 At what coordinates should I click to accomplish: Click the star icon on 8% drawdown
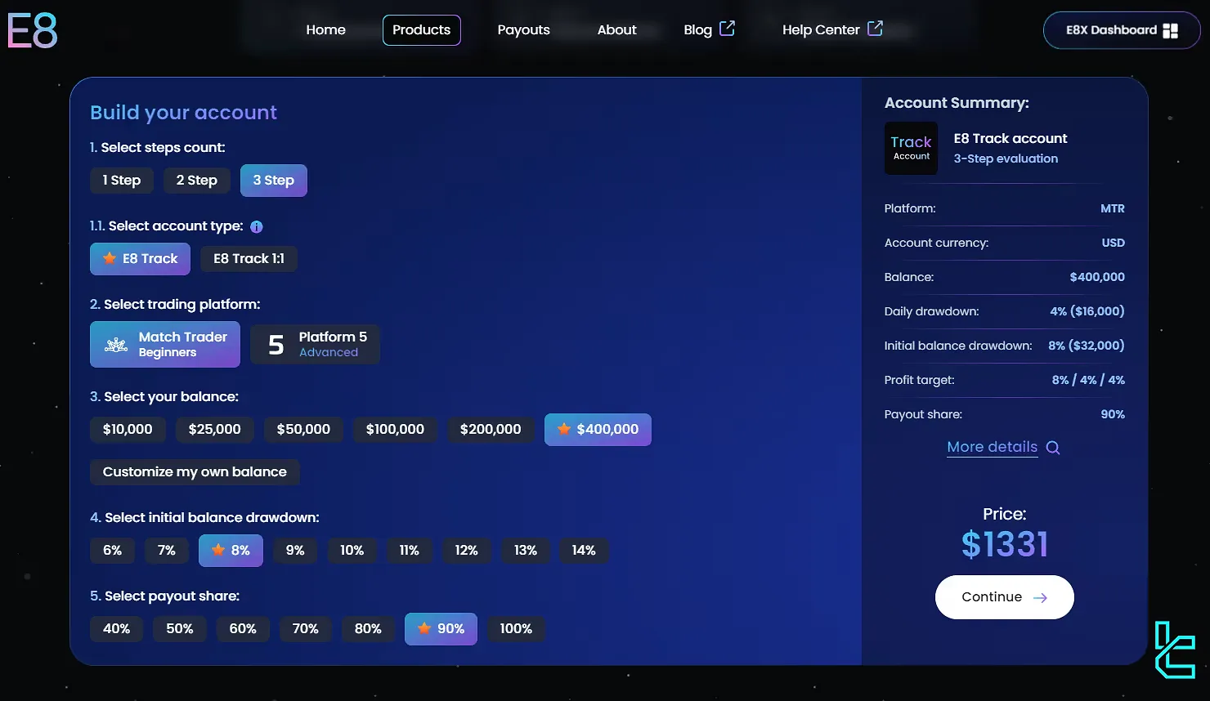click(x=218, y=550)
